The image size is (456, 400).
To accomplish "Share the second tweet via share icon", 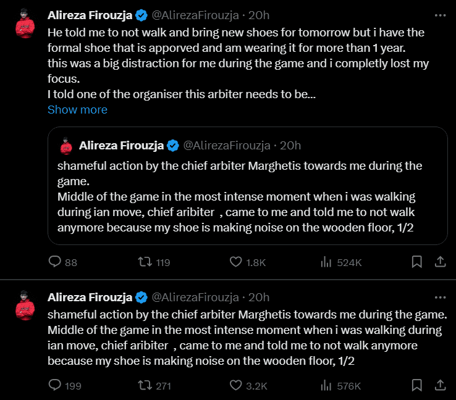I will (x=441, y=386).
